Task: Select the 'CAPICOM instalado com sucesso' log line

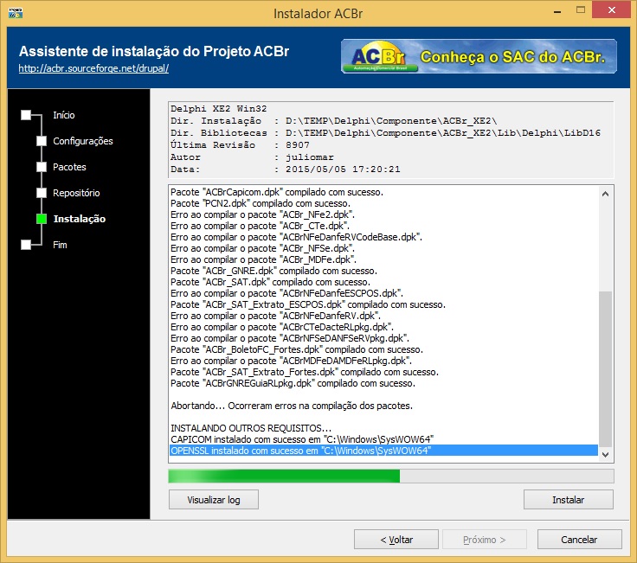Action: 383,439
